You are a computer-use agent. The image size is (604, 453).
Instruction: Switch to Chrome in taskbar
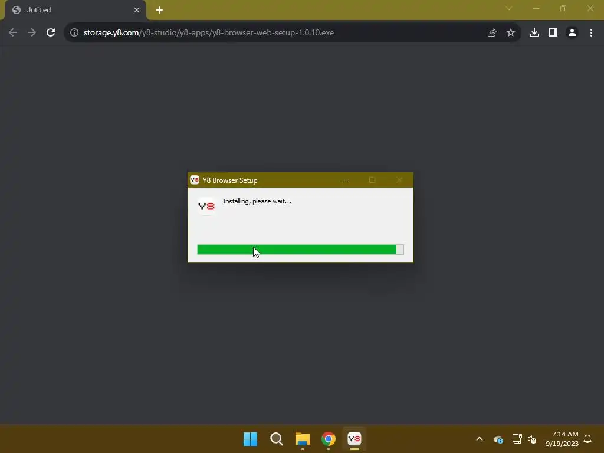[x=329, y=439]
